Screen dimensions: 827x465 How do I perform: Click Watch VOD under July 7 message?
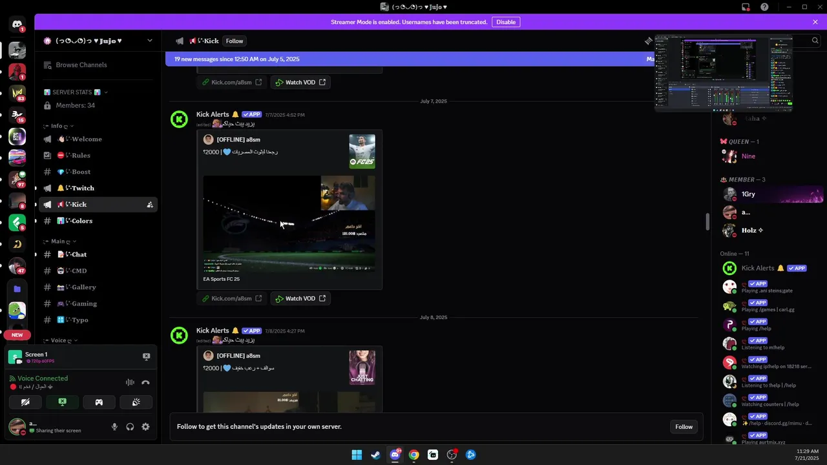coord(300,298)
